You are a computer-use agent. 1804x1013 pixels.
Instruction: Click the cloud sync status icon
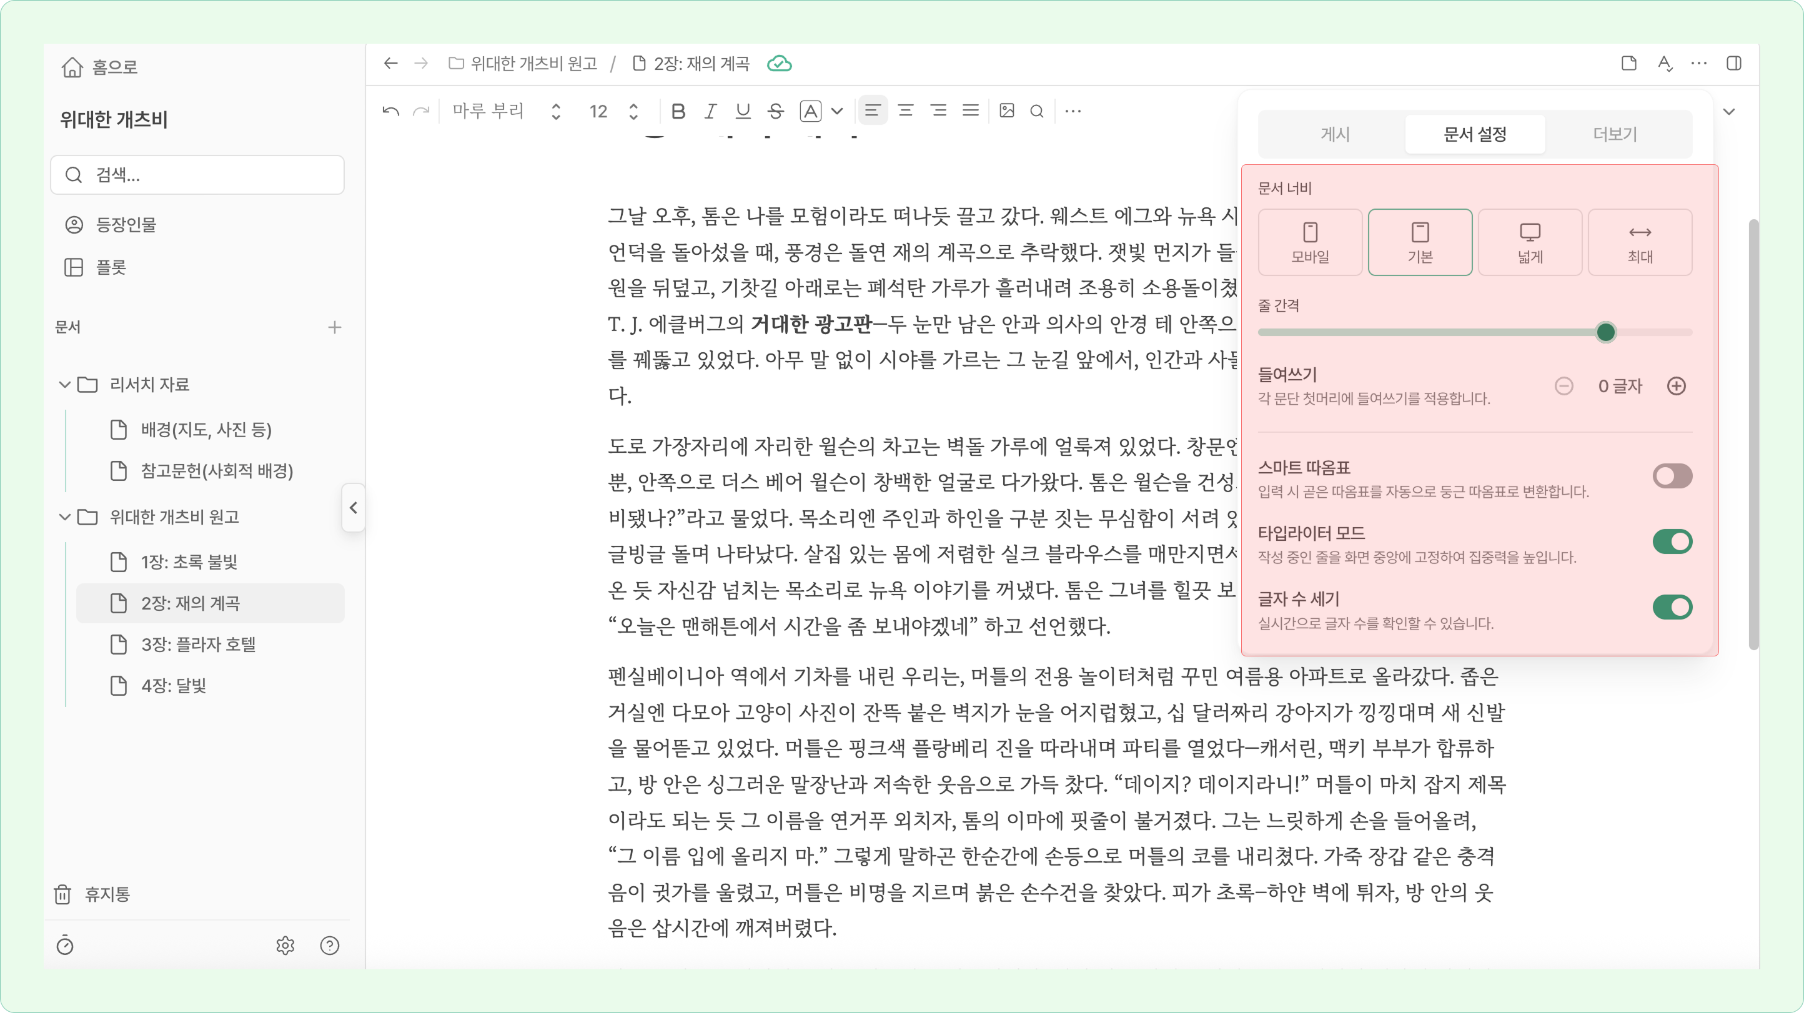pos(779,64)
